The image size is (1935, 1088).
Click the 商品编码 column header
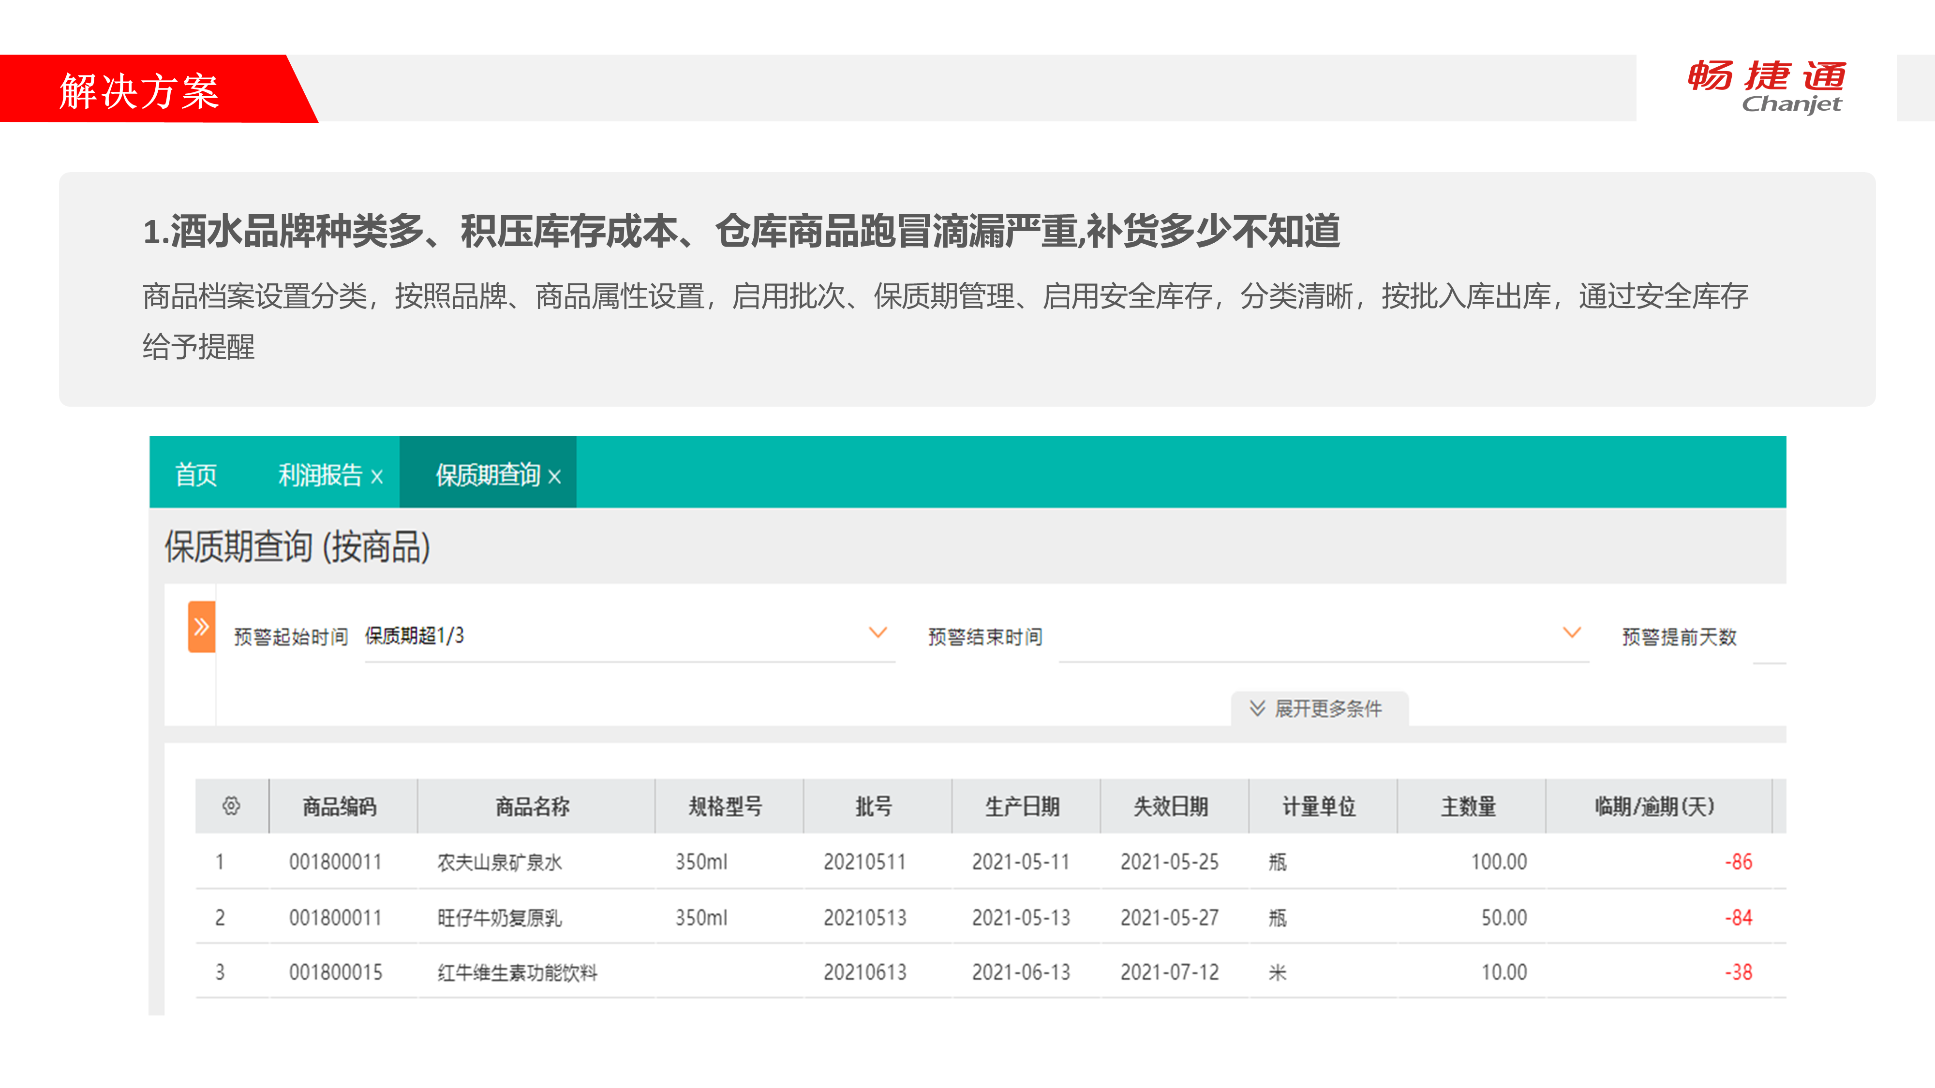tap(340, 807)
